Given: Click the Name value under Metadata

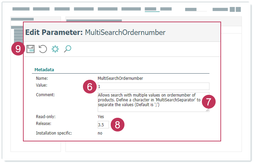Looking at the screenshot, I should point(120,78).
